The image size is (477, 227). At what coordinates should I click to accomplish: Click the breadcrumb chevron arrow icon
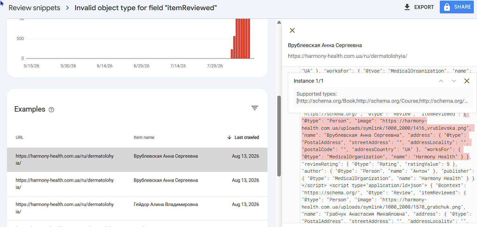tap(67, 8)
